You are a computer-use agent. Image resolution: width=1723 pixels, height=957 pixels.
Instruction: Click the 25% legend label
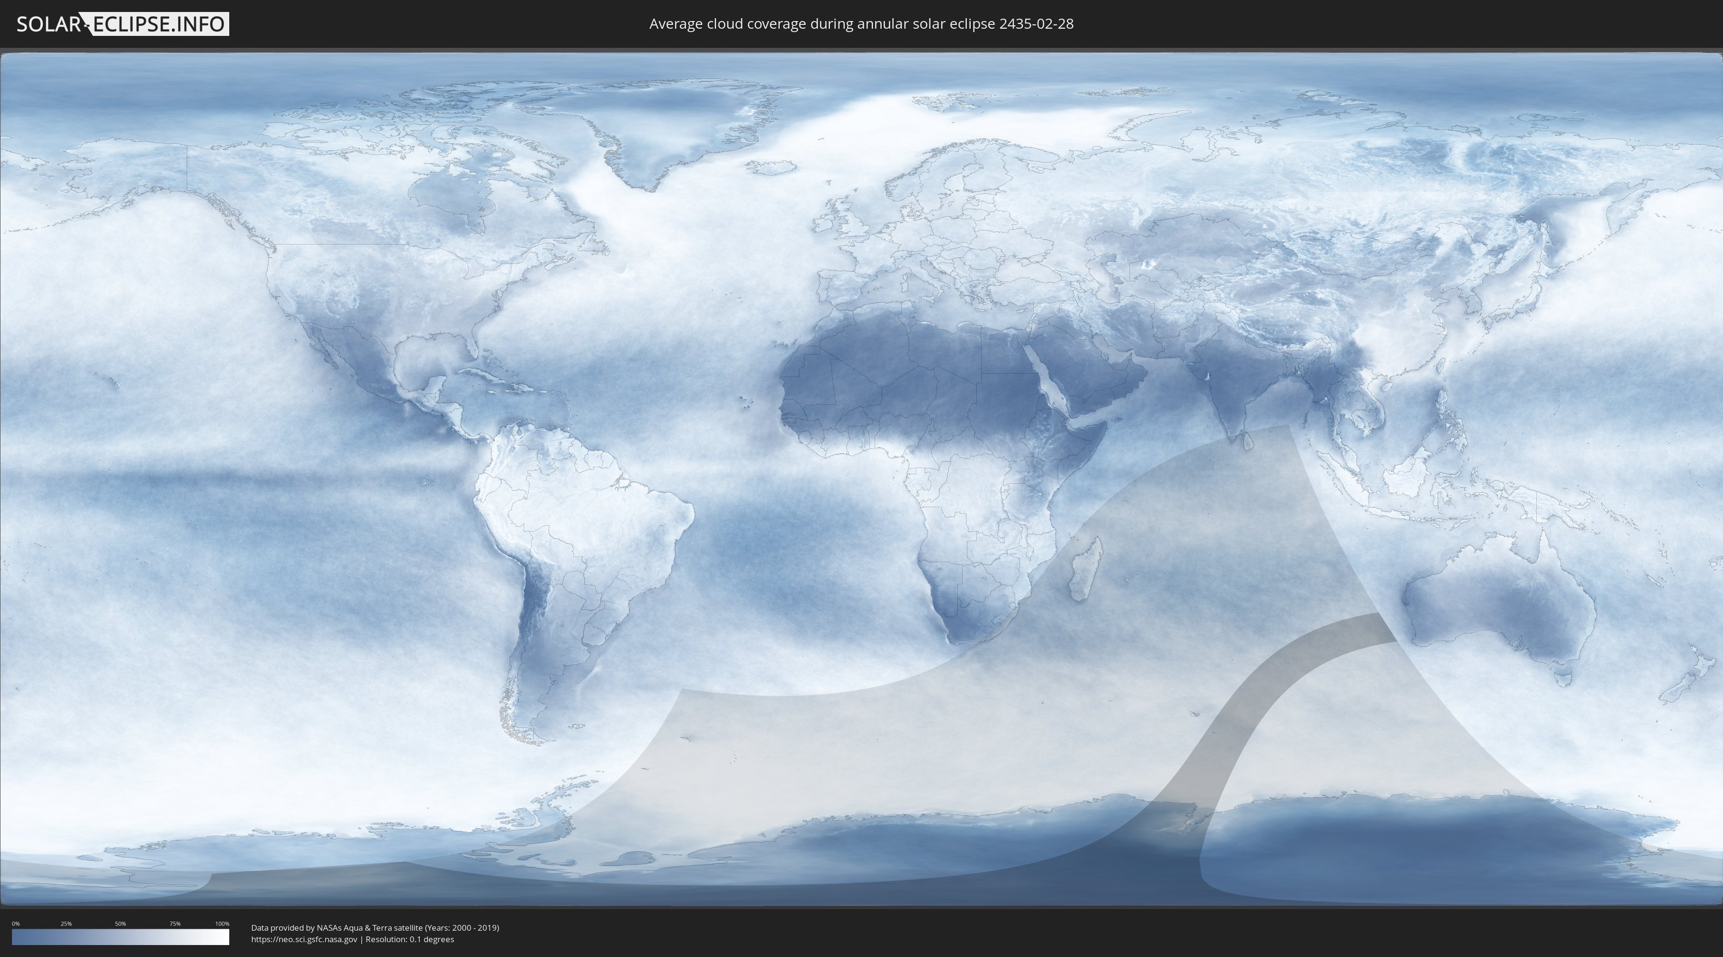tap(66, 924)
